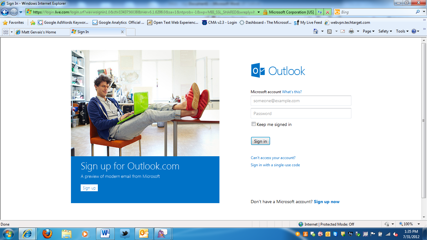427x240 pixels.
Task: Click Sign in with a single-use code
Action: coord(275,165)
